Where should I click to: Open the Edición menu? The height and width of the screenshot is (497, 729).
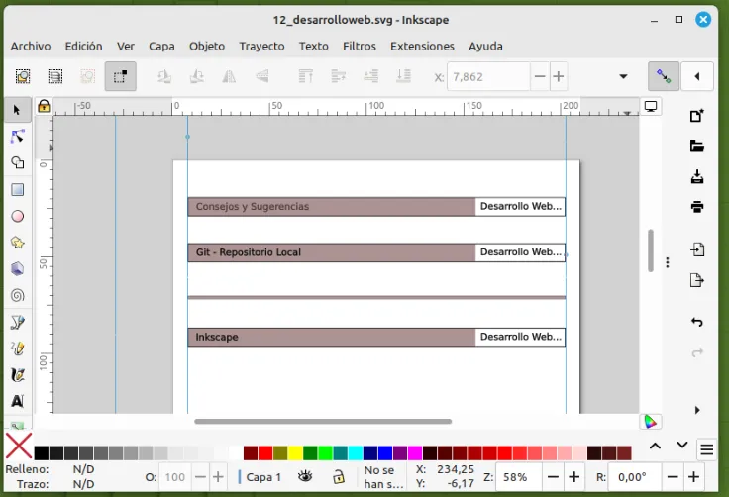83,46
